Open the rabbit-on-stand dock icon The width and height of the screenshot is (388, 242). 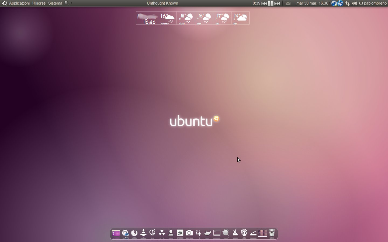pyautogui.click(x=235, y=233)
